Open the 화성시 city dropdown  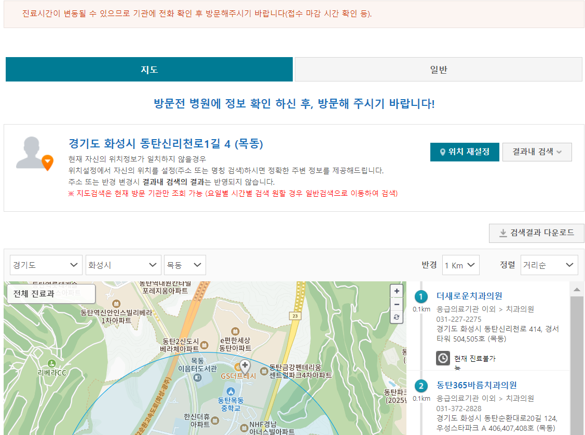(123, 265)
